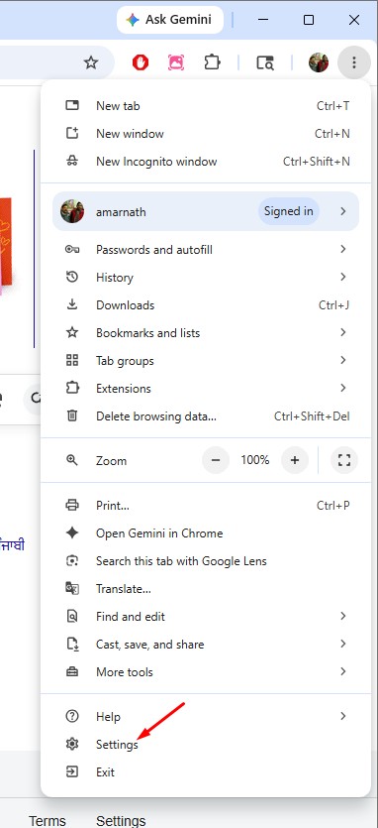This screenshot has height=828, width=378.
Task: Click the History clock icon
Action: (x=72, y=277)
